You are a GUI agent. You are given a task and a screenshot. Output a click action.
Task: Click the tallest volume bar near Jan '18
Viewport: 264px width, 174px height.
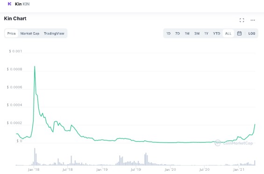[35, 157]
